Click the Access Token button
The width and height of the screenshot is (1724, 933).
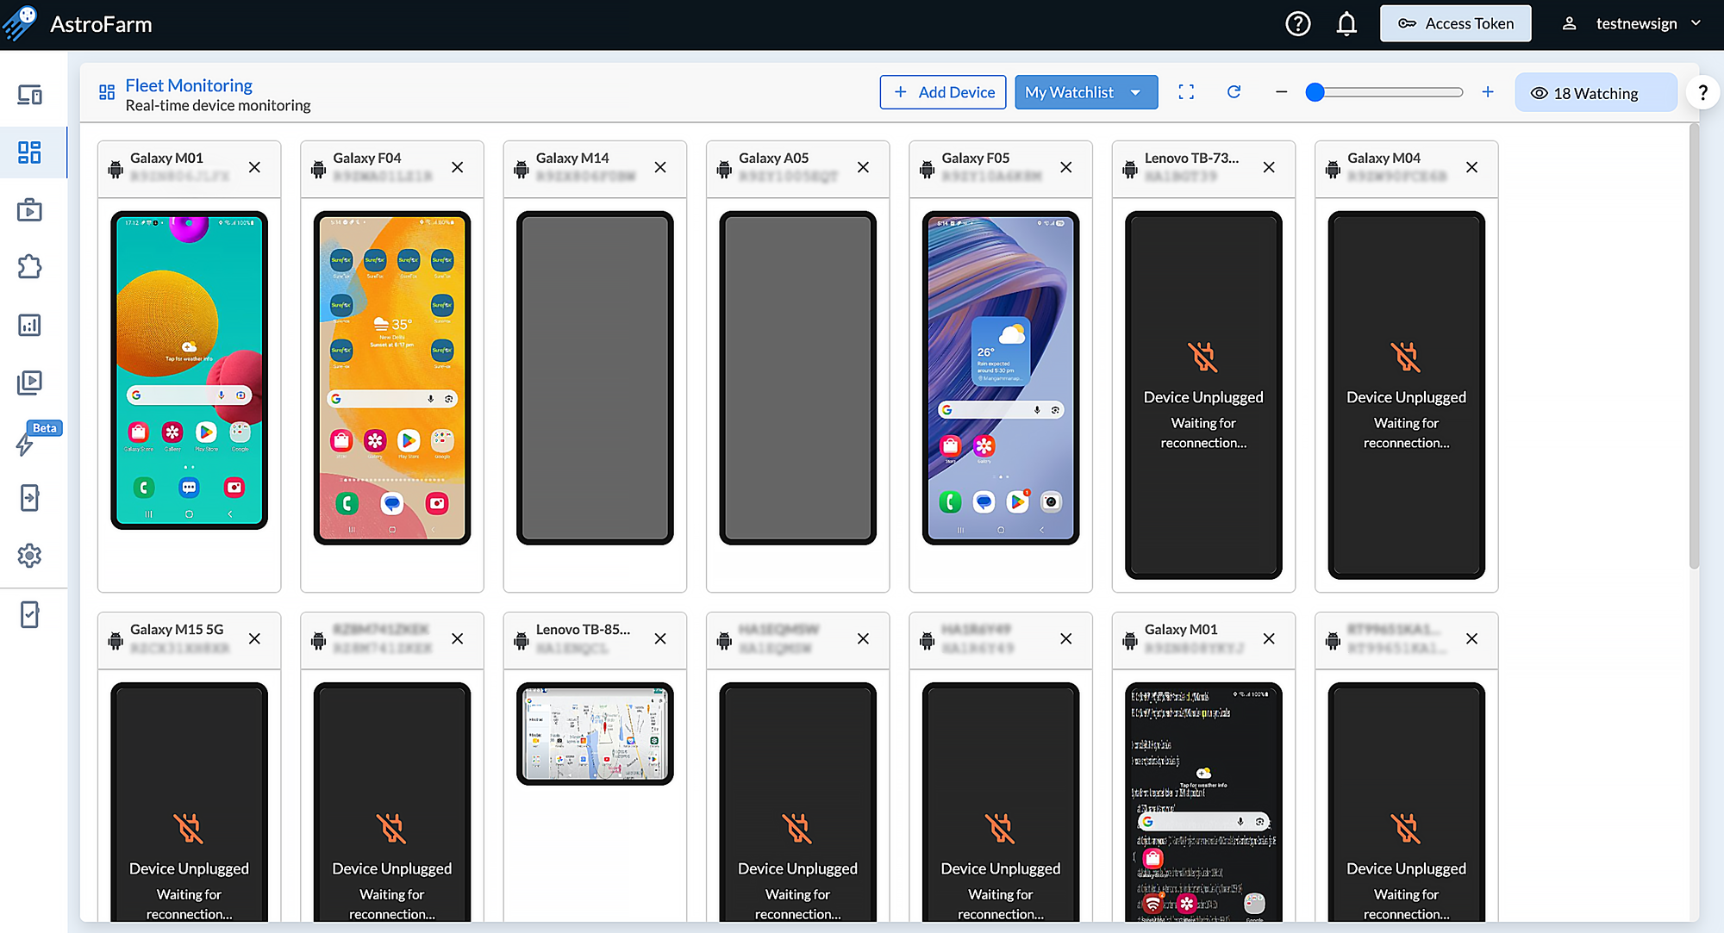pos(1456,24)
